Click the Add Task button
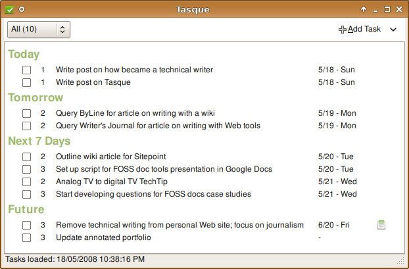The width and height of the screenshot is (409, 269). coord(360,29)
